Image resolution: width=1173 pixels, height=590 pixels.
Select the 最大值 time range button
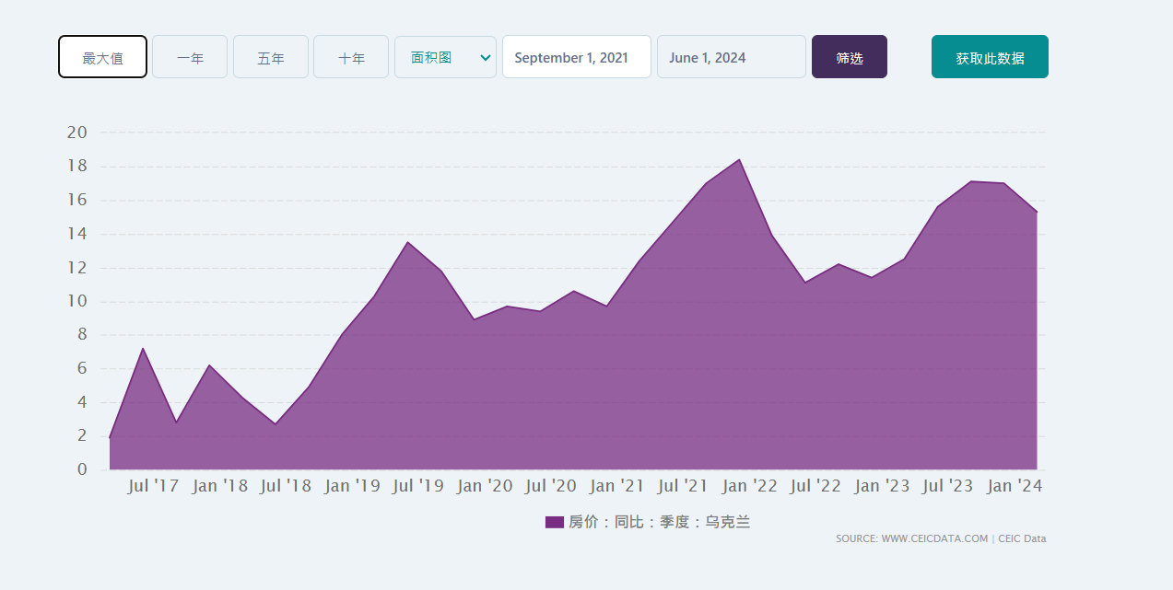102,57
